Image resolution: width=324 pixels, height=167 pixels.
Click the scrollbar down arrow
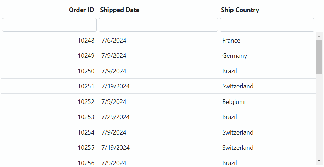click(x=319, y=160)
